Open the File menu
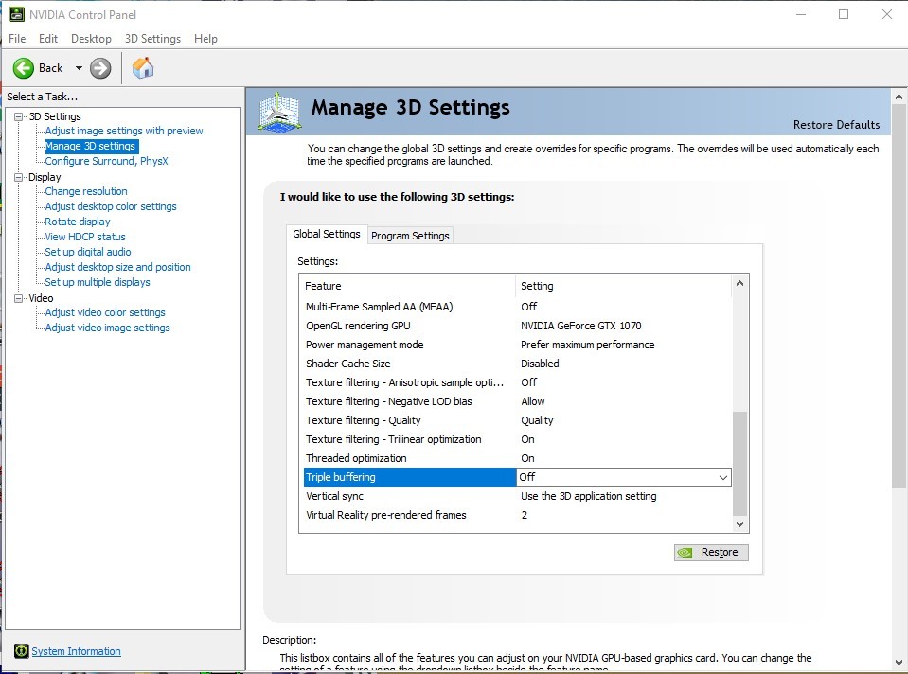The width and height of the screenshot is (908, 674). [x=17, y=39]
